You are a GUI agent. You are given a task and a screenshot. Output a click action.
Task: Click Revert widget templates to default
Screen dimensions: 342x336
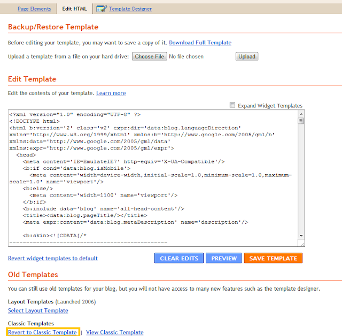52,258
